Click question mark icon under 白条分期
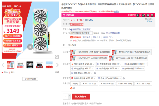This screenshot has height=106, width=159. (74, 88)
